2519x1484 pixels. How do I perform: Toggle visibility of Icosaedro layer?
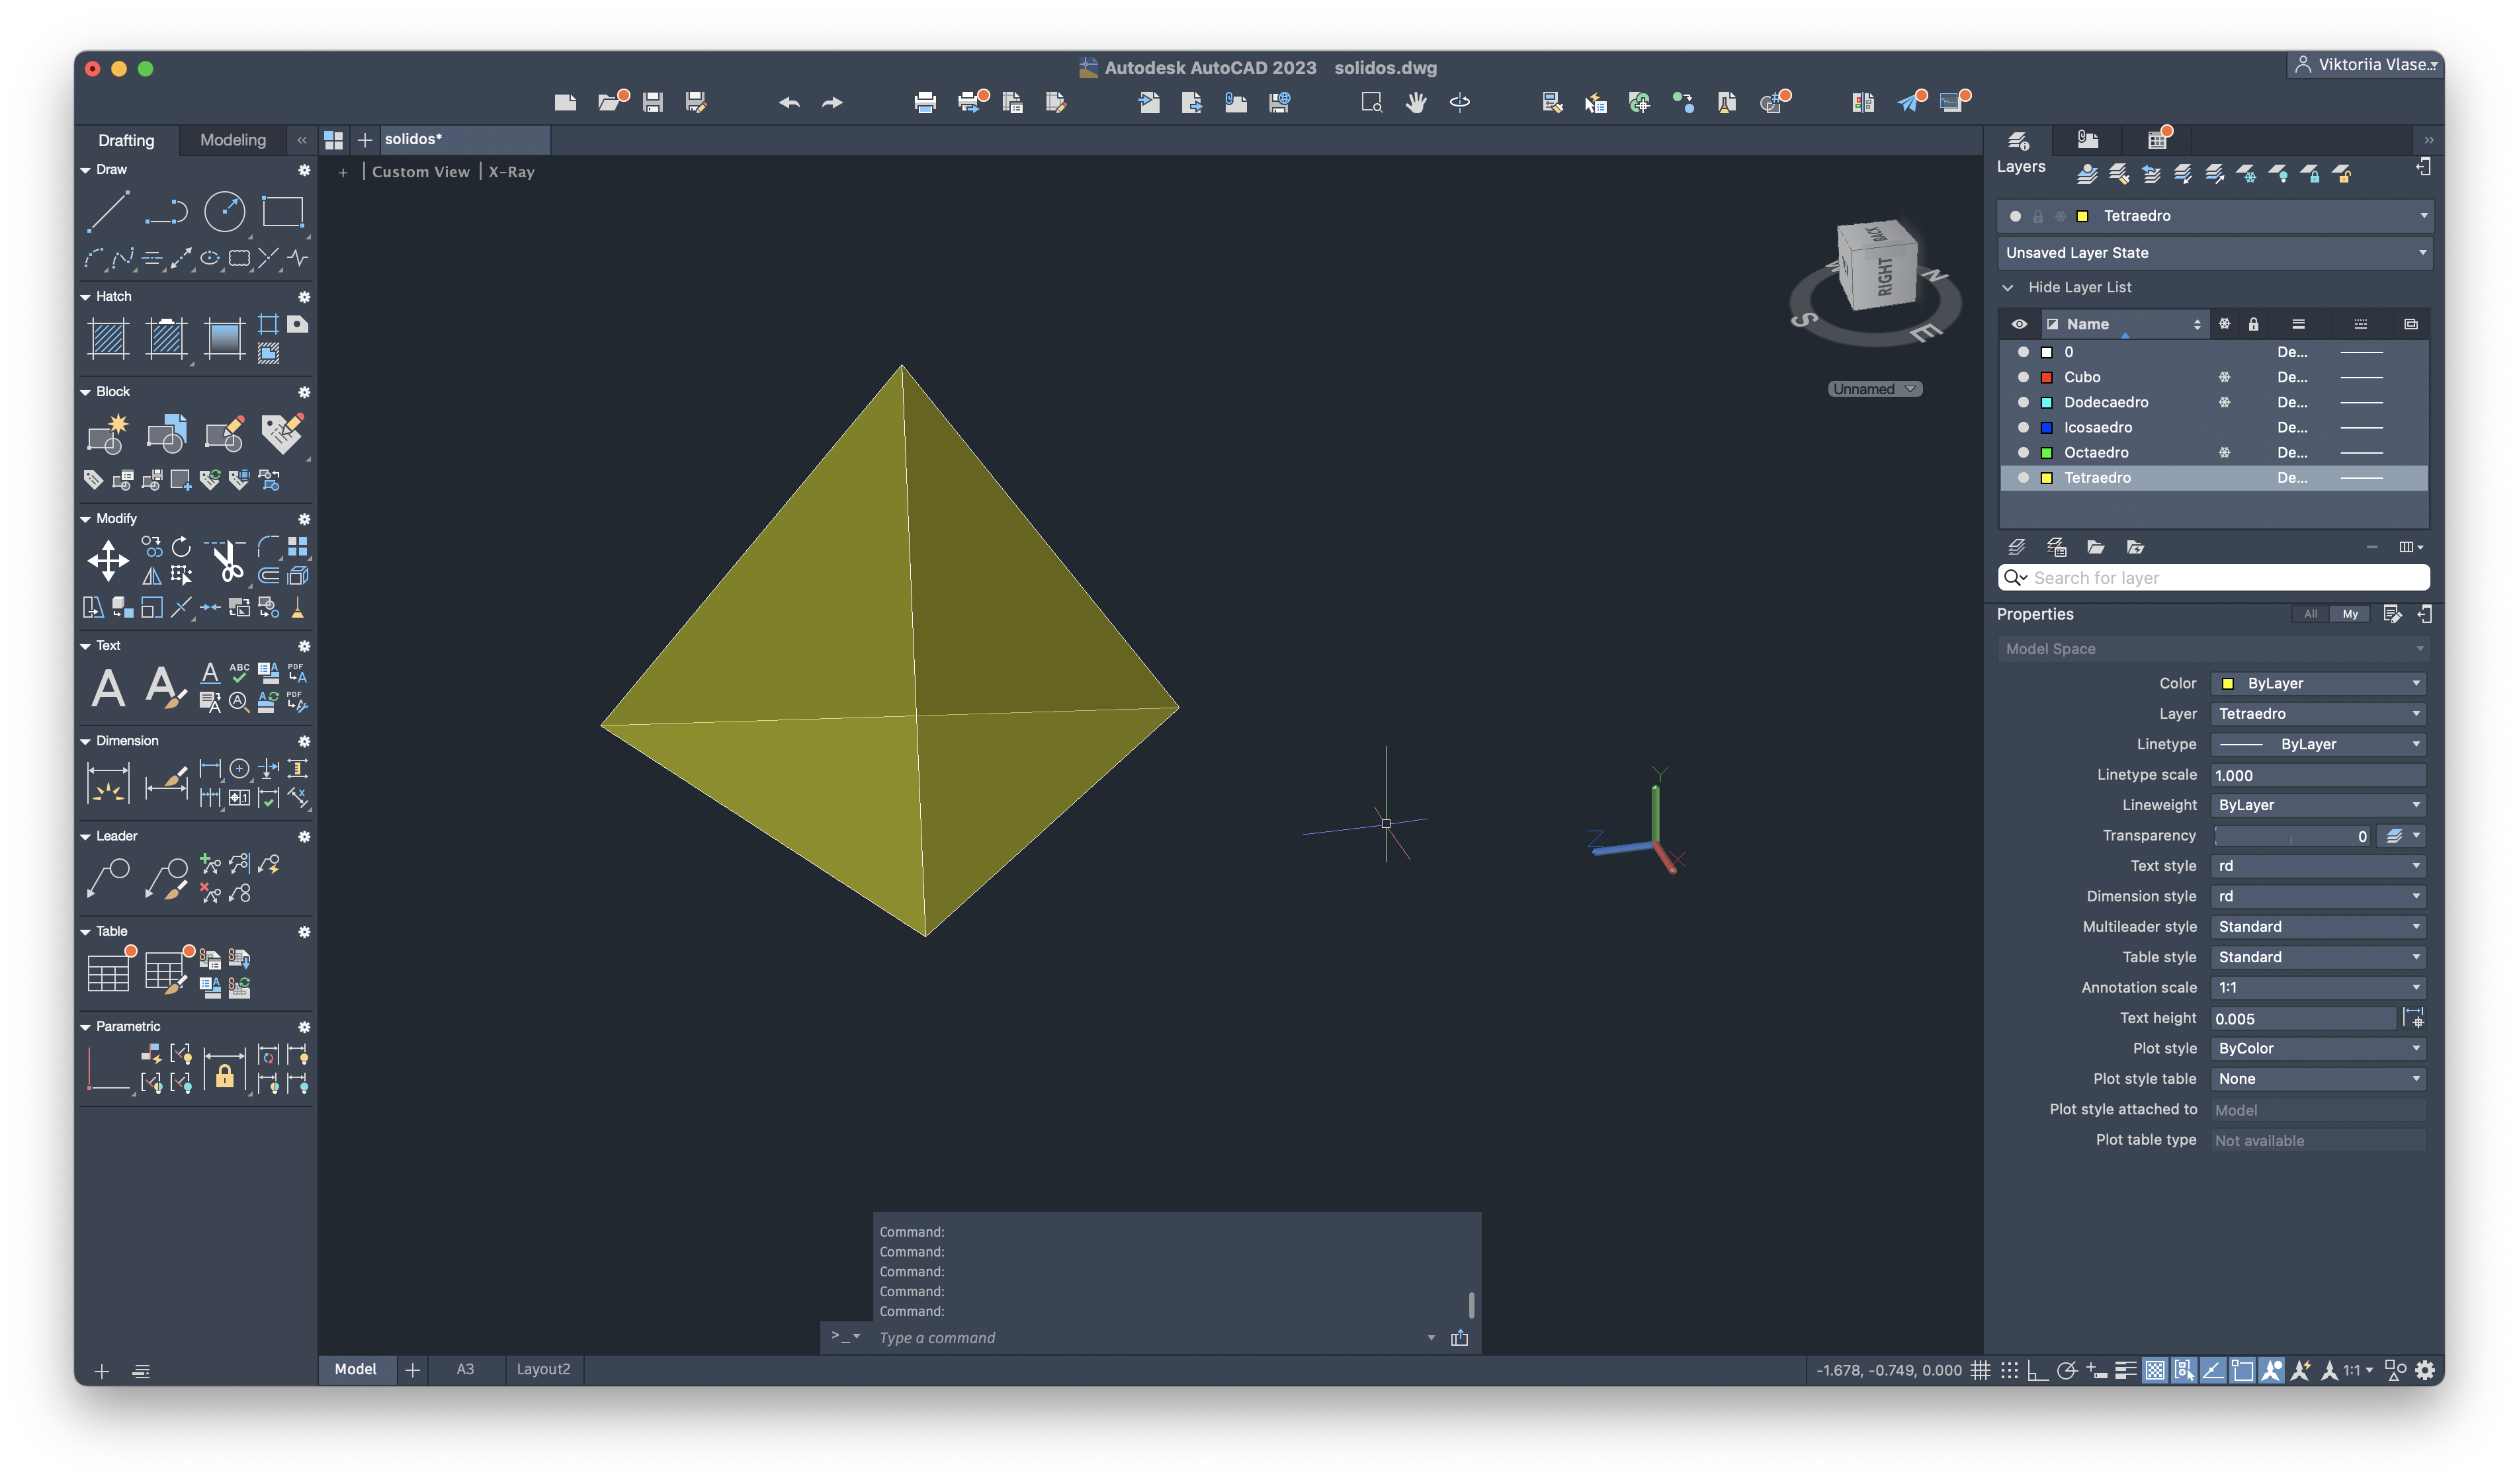[2023, 427]
